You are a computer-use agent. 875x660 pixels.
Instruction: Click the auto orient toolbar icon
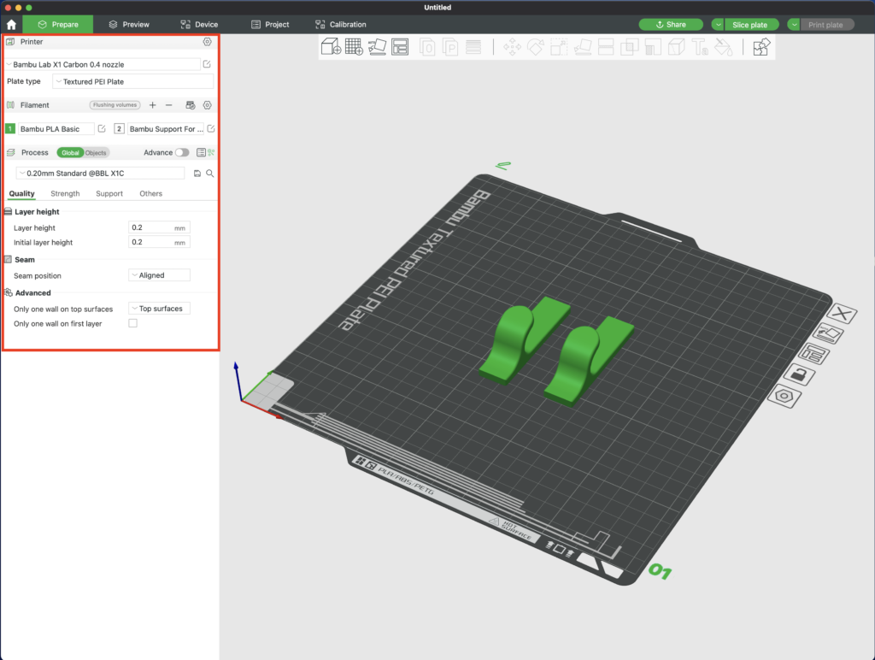coord(377,47)
